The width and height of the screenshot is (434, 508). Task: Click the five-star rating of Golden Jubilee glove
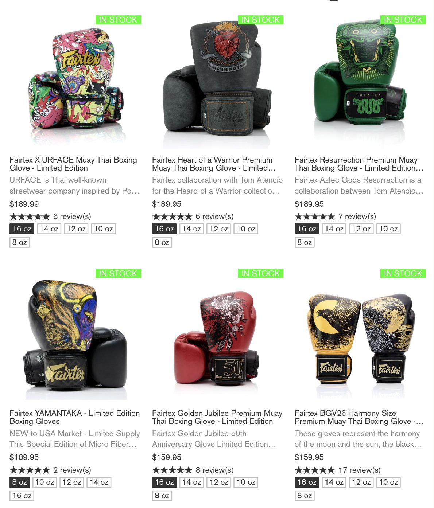coord(172,470)
